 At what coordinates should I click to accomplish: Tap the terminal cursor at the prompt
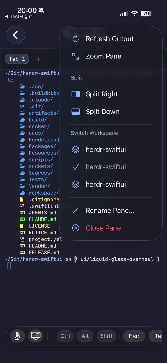click(9, 266)
